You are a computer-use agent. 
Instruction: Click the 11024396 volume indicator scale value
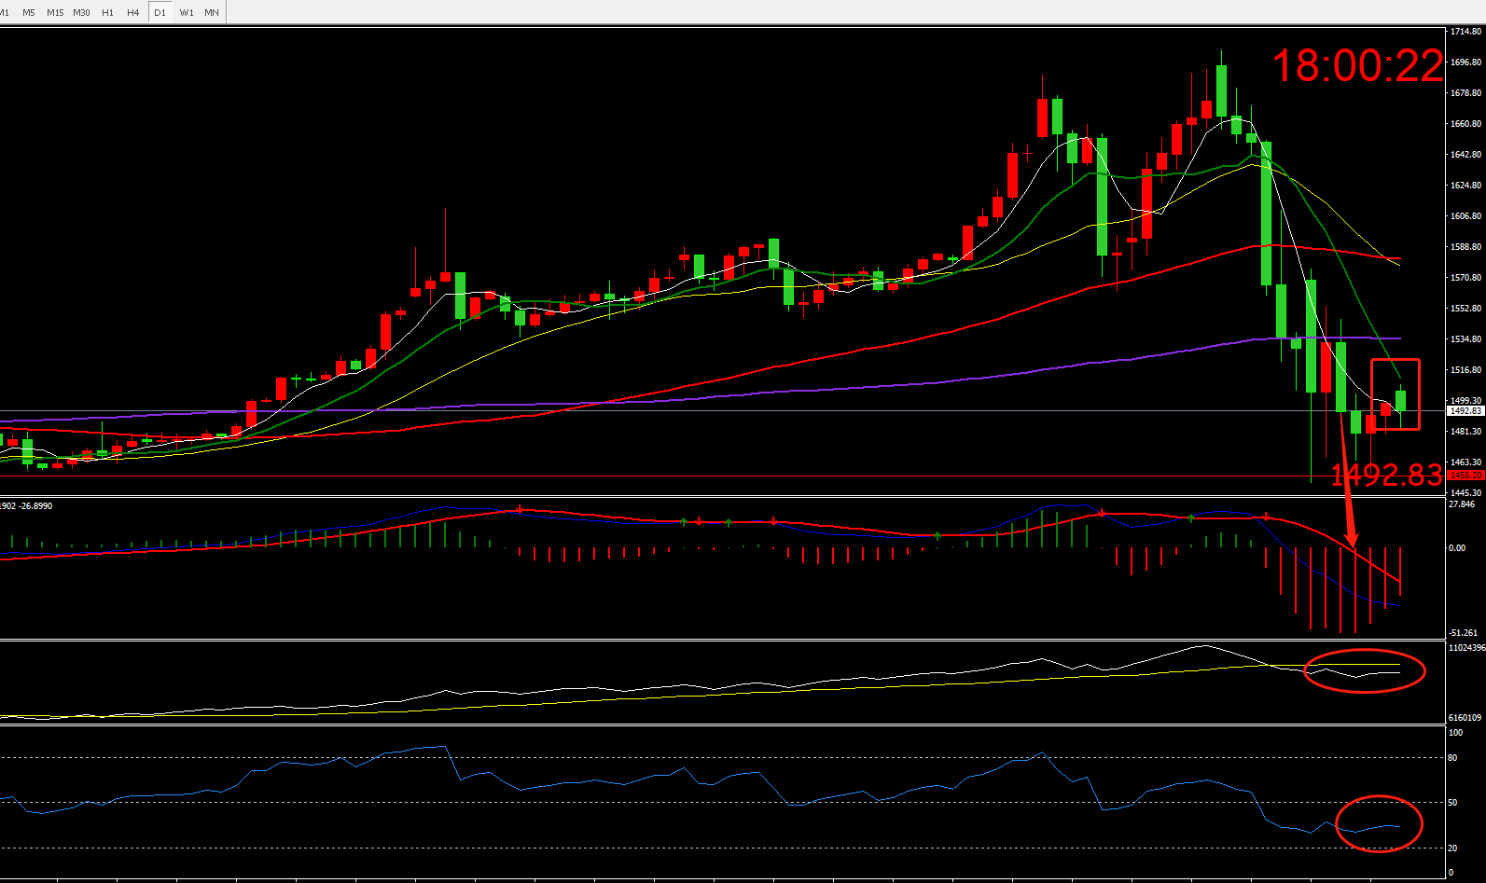point(1466,647)
